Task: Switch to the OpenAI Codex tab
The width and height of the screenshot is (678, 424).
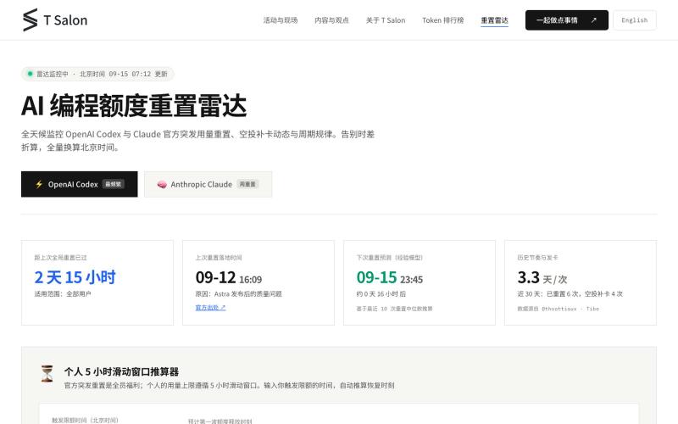Action: 79,184
